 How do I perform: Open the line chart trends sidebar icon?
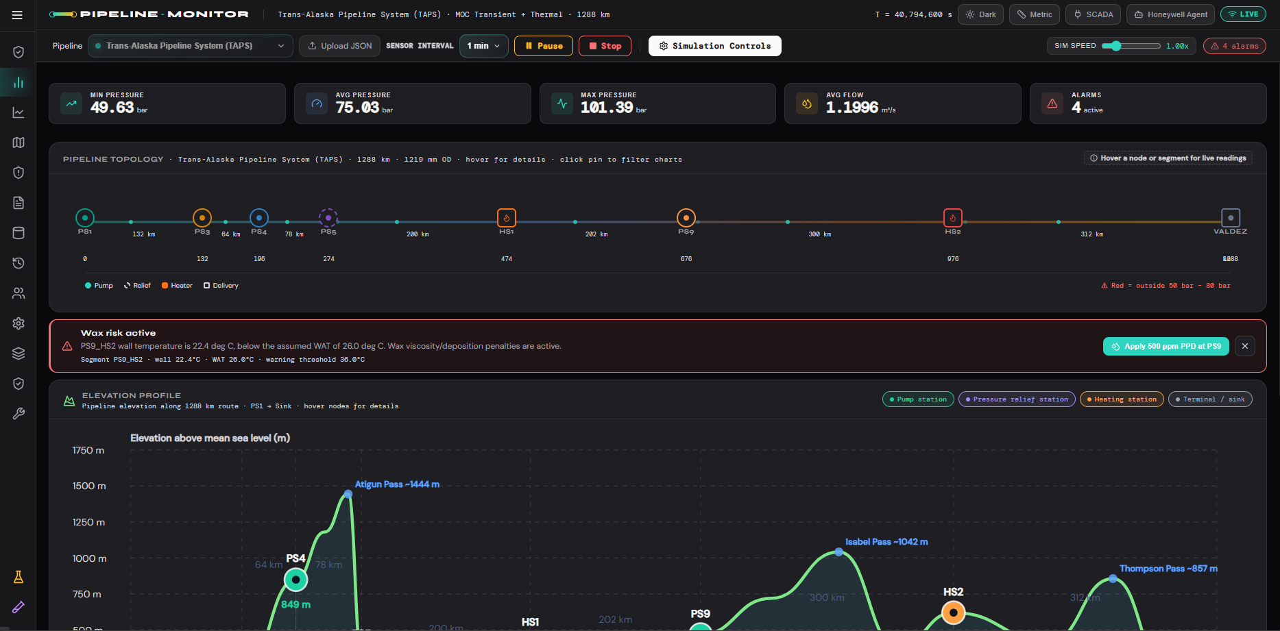pyautogui.click(x=19, y=112)
